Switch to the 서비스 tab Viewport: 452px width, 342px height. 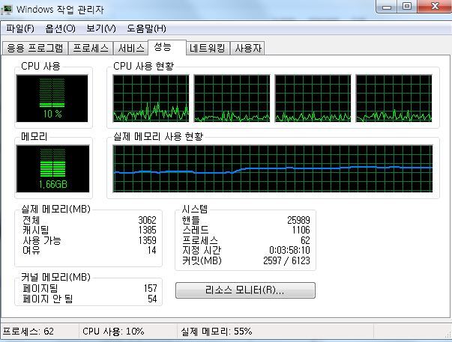(x=131, y=48)
